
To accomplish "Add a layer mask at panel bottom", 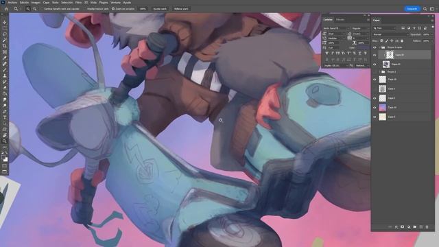I will pos(403,227).
